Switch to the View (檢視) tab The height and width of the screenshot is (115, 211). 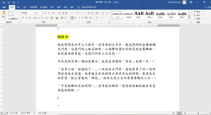point(65,7)
